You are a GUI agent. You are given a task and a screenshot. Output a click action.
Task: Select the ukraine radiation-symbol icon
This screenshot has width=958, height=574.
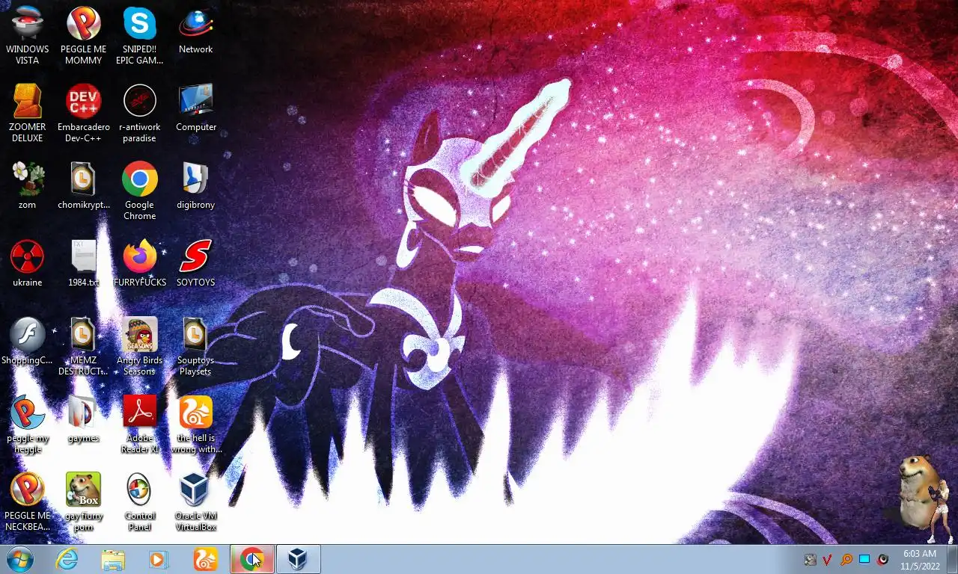click(x=28, y=263)
